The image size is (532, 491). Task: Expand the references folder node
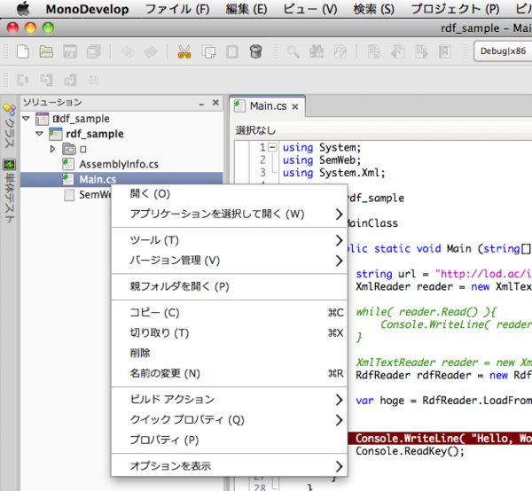click(x=52, y=149)
